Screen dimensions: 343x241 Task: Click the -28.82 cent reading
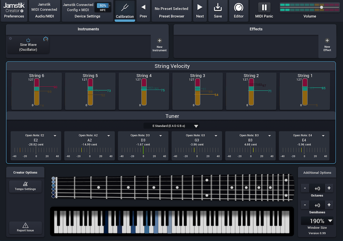pos(36,145)
